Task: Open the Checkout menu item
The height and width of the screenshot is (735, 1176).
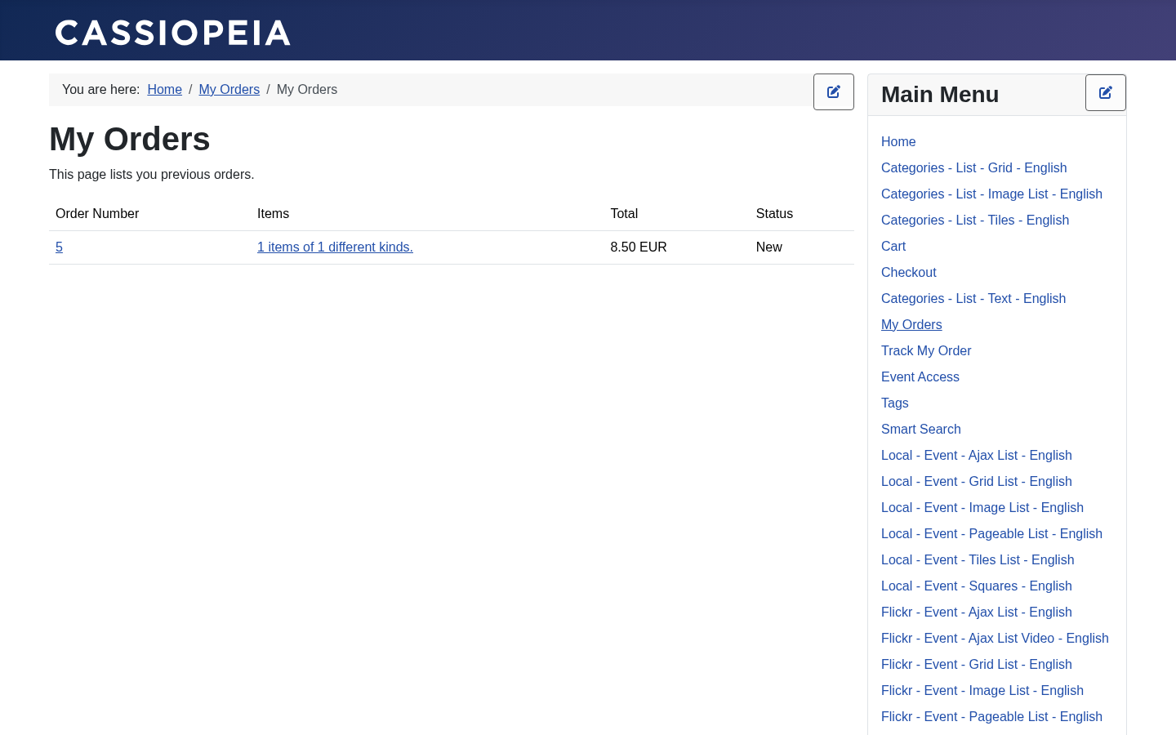Action: pos(909,273)
